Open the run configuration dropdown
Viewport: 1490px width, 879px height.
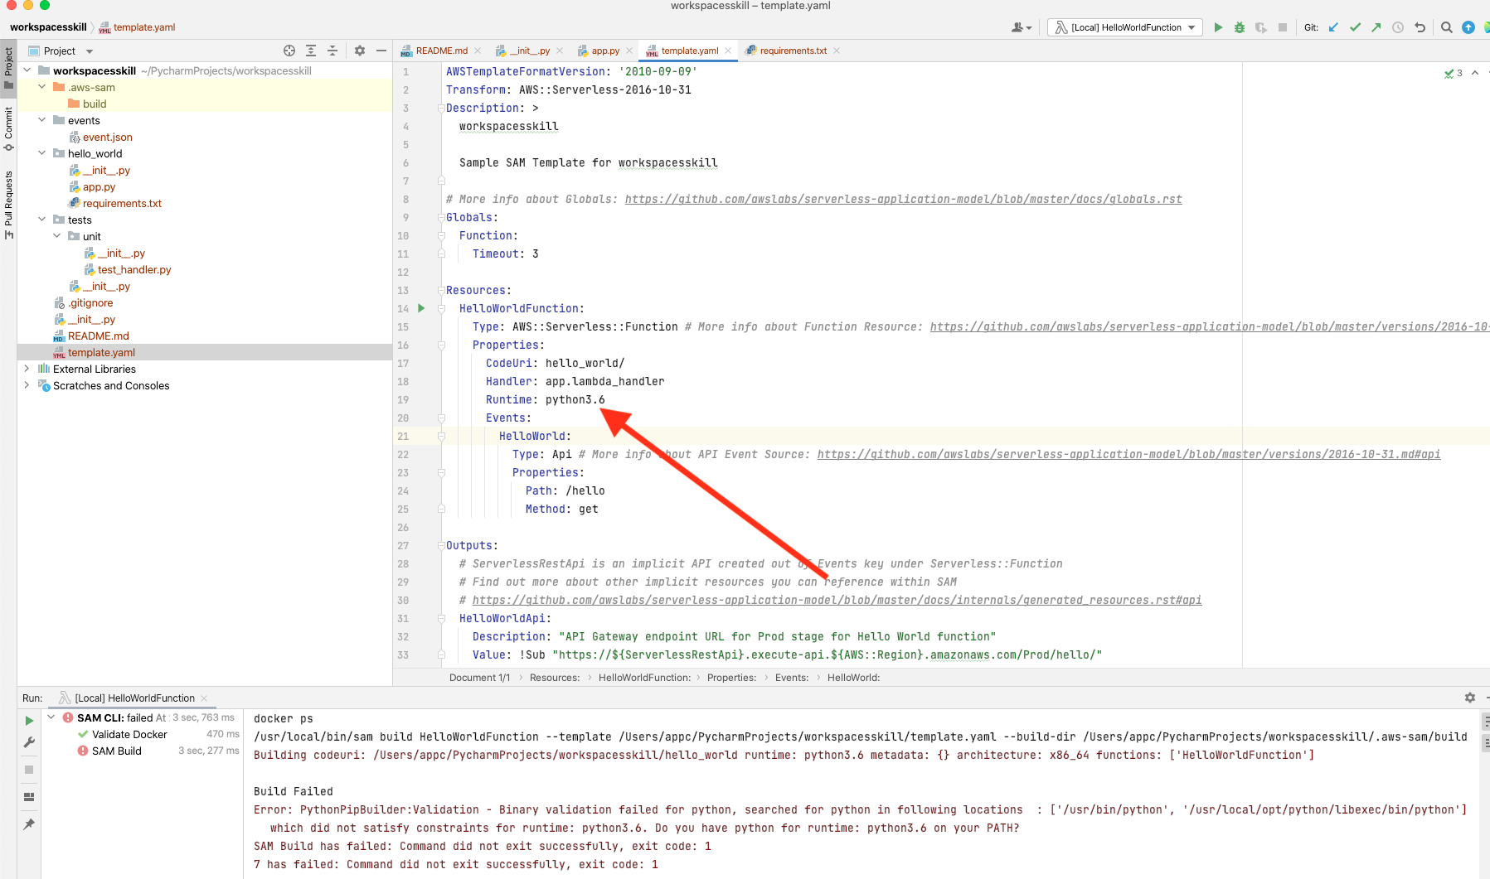(x=1125, y=27)
